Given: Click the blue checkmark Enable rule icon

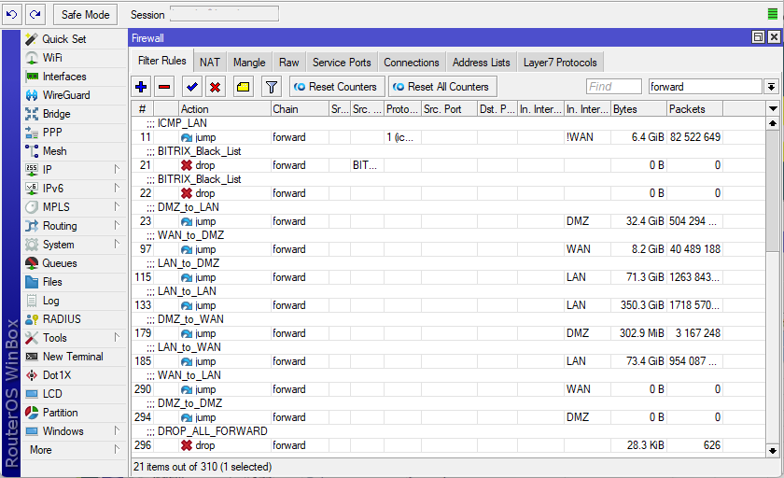Looking at the screenshot, I should click(192, 87).
